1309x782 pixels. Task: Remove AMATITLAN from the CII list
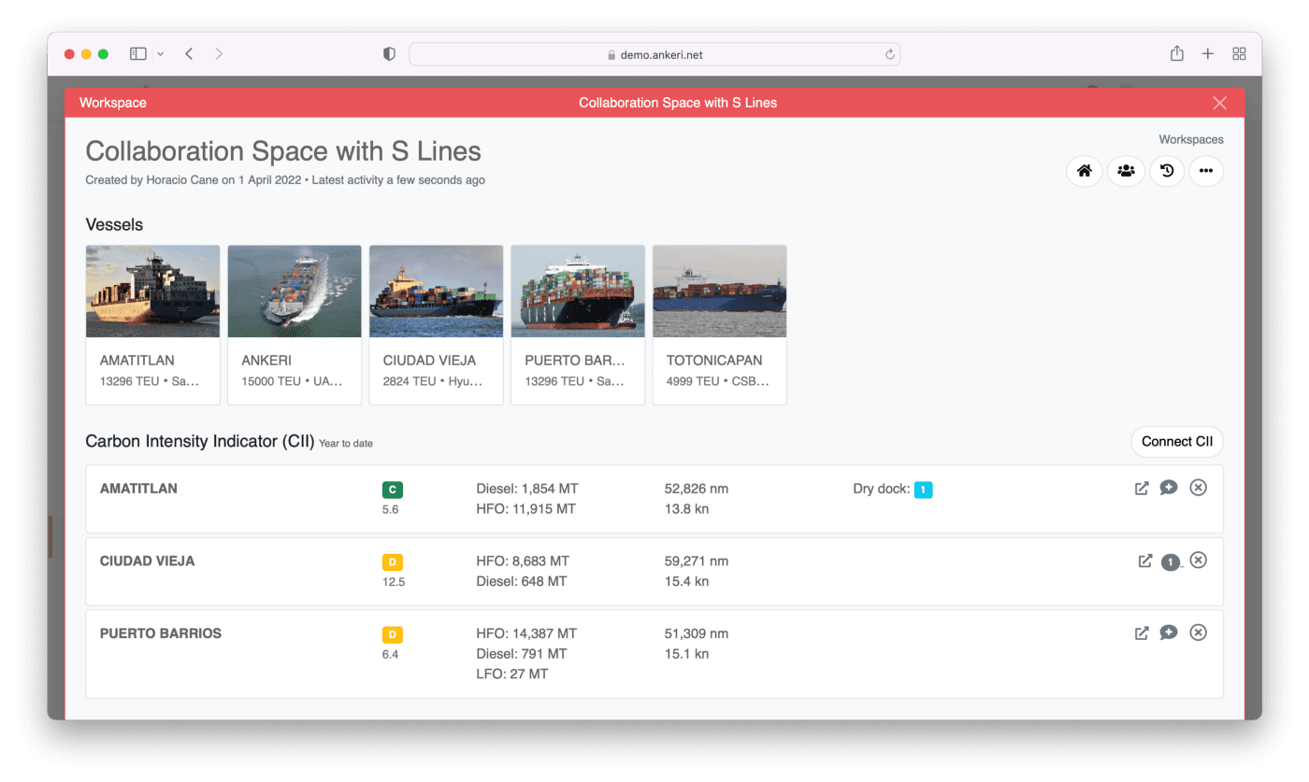(1198, 488)
